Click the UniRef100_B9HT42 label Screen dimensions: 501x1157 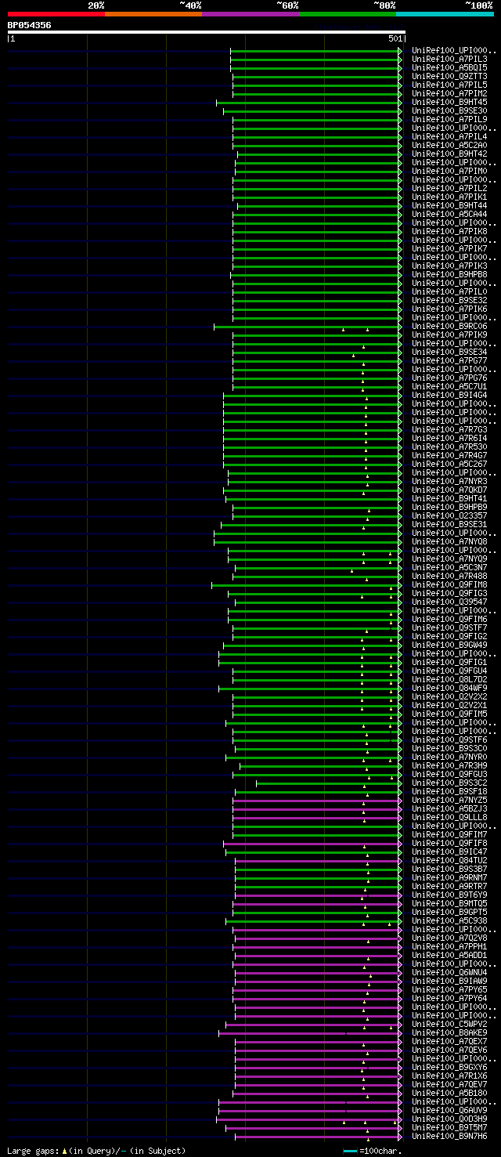pos(449,154)
